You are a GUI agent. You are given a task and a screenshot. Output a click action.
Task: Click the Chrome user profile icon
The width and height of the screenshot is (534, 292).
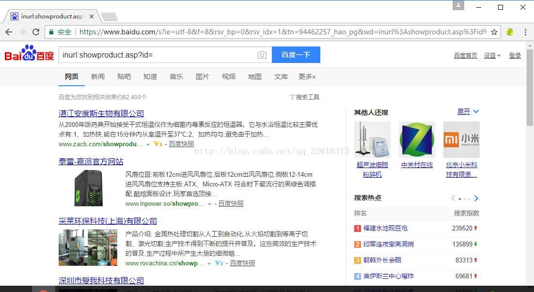[458, 5]
